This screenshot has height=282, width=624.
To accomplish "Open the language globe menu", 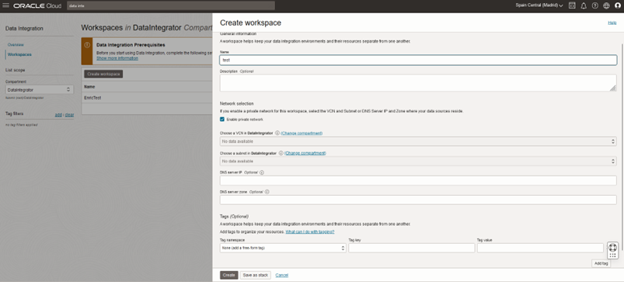I will tap(606, 5).
